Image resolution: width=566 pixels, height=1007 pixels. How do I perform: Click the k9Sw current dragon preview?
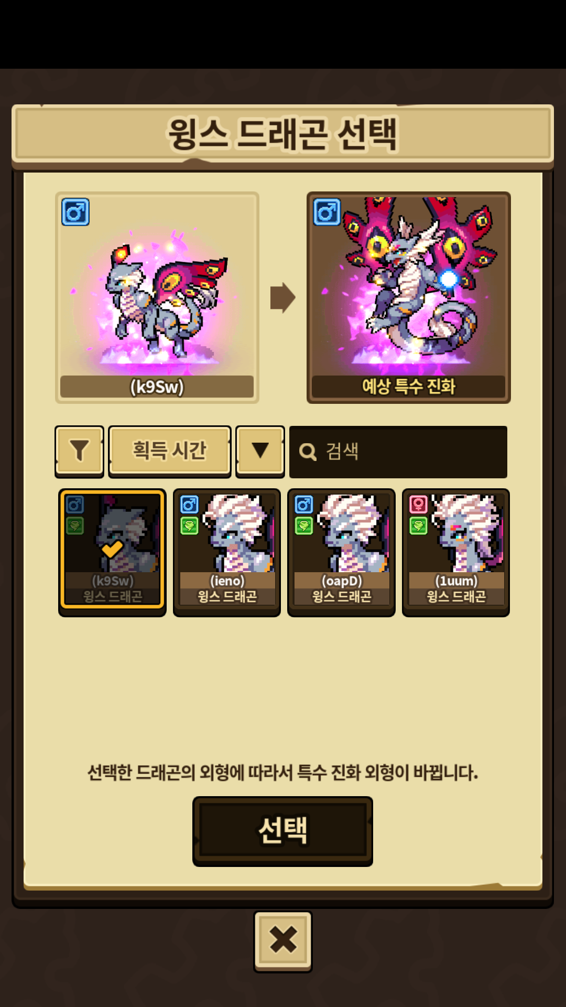tap(157, 297)
